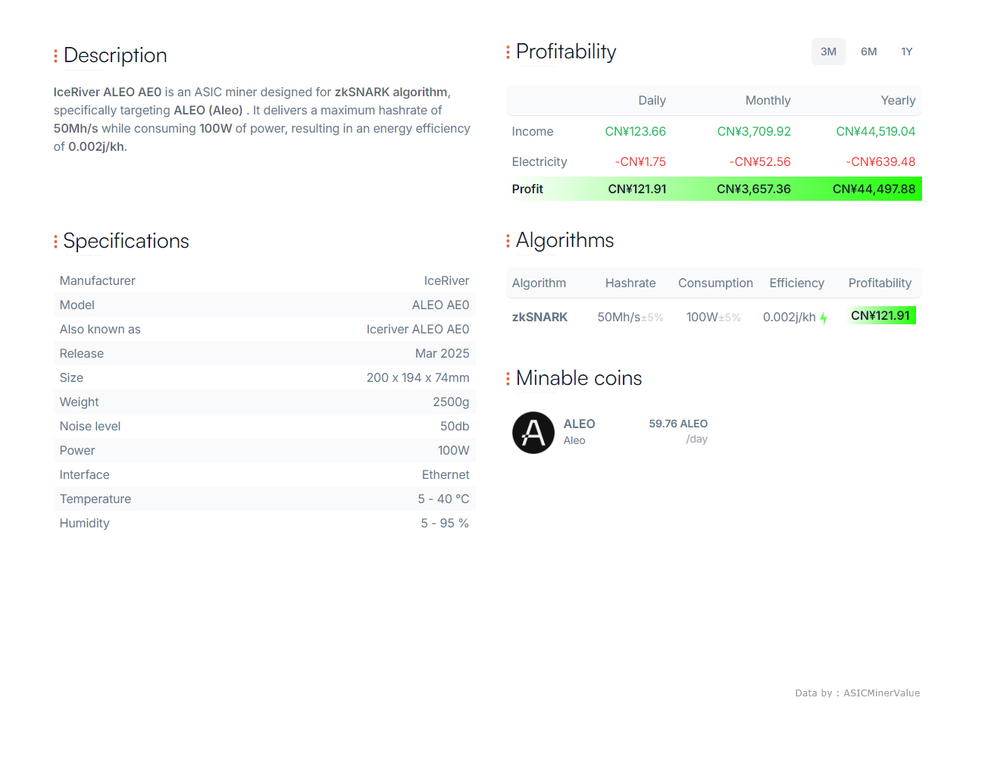Screen dimensions: 982x760
Task: Select the 59.76 ALEO per day value
Action: click(x=678, y=424)
